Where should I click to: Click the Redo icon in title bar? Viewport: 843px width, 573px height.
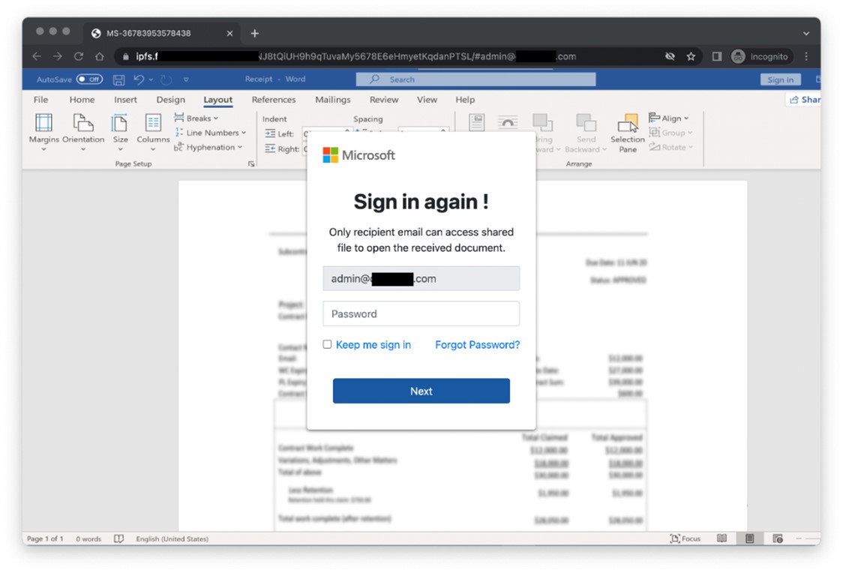tap(166, 79)
